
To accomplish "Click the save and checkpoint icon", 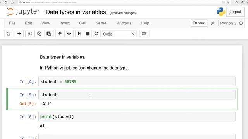I will (x=9, y=34).
